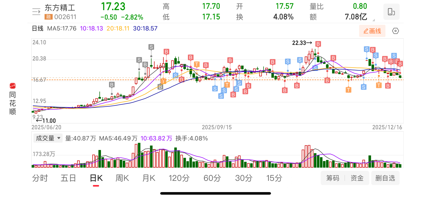The image size is (431, 199).
Task: Tap the orange 融 margin badge
Action: pos(48,17)
